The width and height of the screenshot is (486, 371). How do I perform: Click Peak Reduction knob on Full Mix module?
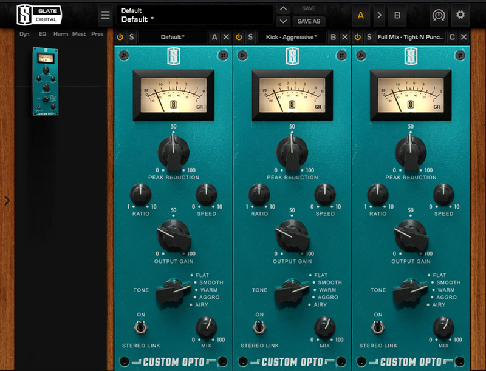coord(411,152)
